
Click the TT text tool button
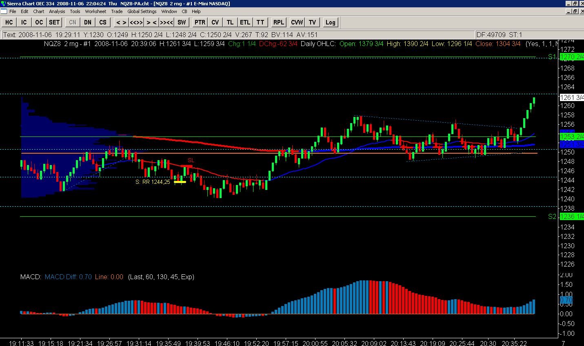click(260, 22)
